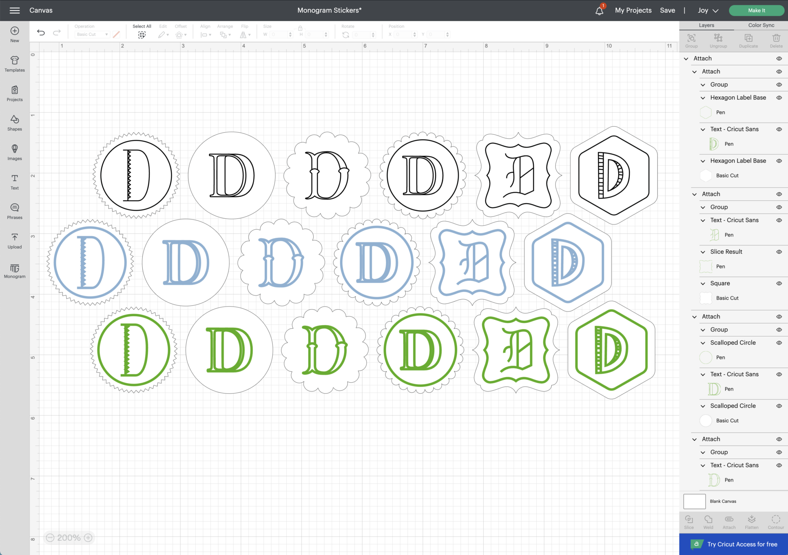Open the Images library
This screenshot has height=555, width=788.
[x=14, y=152]
